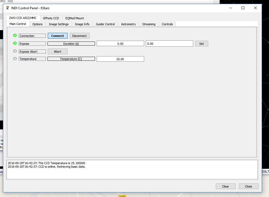Click the Duration (s) element label
The width and height of the screenshot is (269, 197).
pos(71,43)
